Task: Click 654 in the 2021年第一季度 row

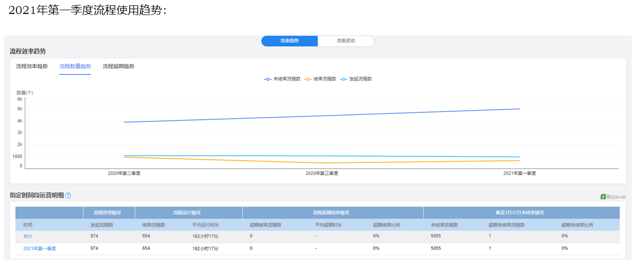Action: pyautogui.click(x=146, y=249)
